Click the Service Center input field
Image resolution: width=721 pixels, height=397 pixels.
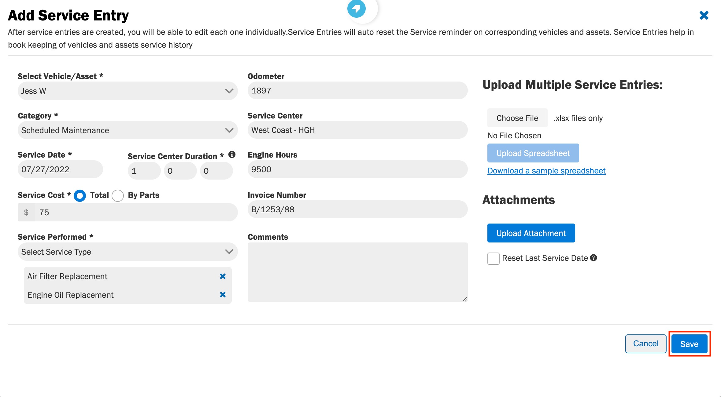click(x=357, y=130)
